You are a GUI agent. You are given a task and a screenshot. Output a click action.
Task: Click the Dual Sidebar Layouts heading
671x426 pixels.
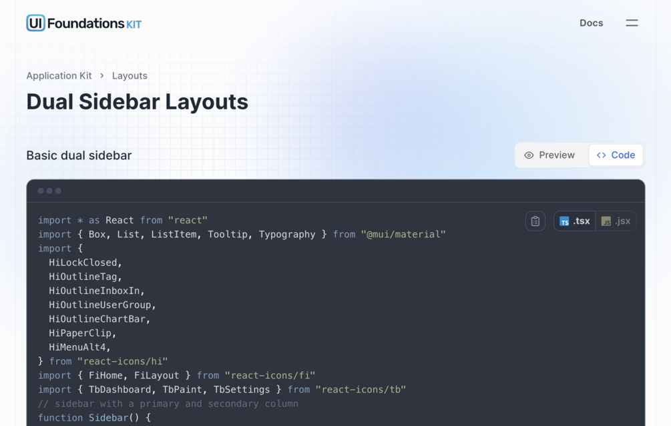tap(138, 102)
